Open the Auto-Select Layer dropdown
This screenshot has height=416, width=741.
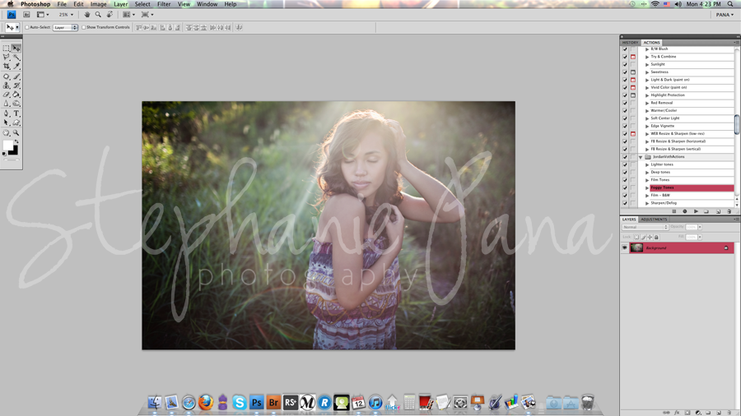coord(65,27)
